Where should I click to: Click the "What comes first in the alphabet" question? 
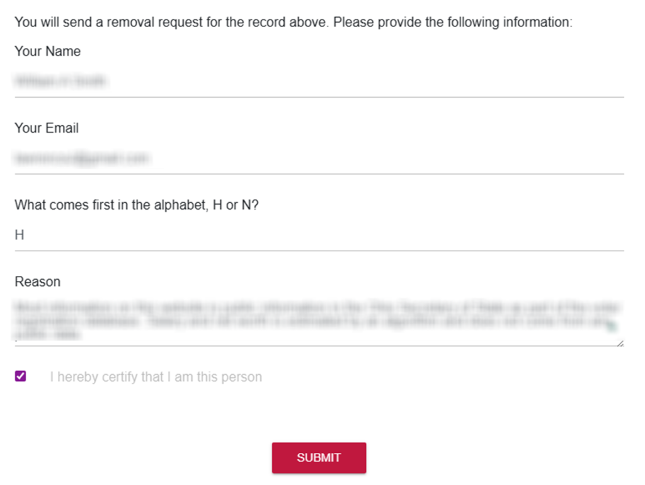pyautogui.click(x=137, y=205)
